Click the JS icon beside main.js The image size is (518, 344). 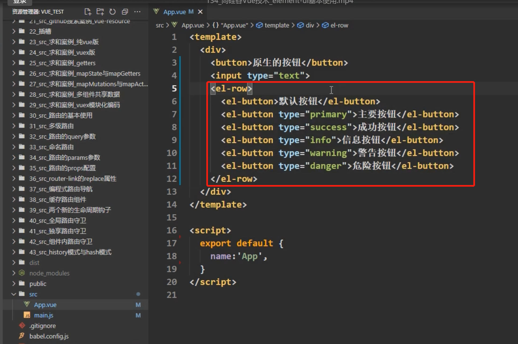[x=27, y=315]
